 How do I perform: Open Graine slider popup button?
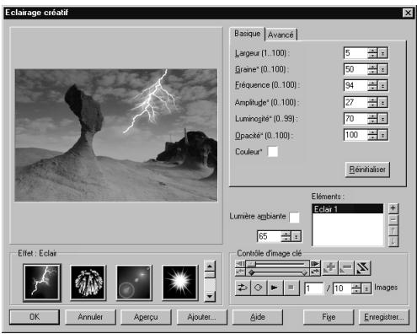[x=382, y=69]
